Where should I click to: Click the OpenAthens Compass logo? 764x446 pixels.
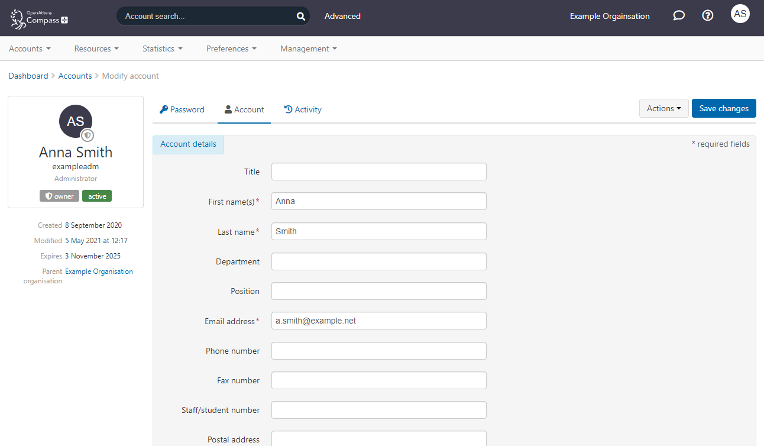tap(38, 18)
